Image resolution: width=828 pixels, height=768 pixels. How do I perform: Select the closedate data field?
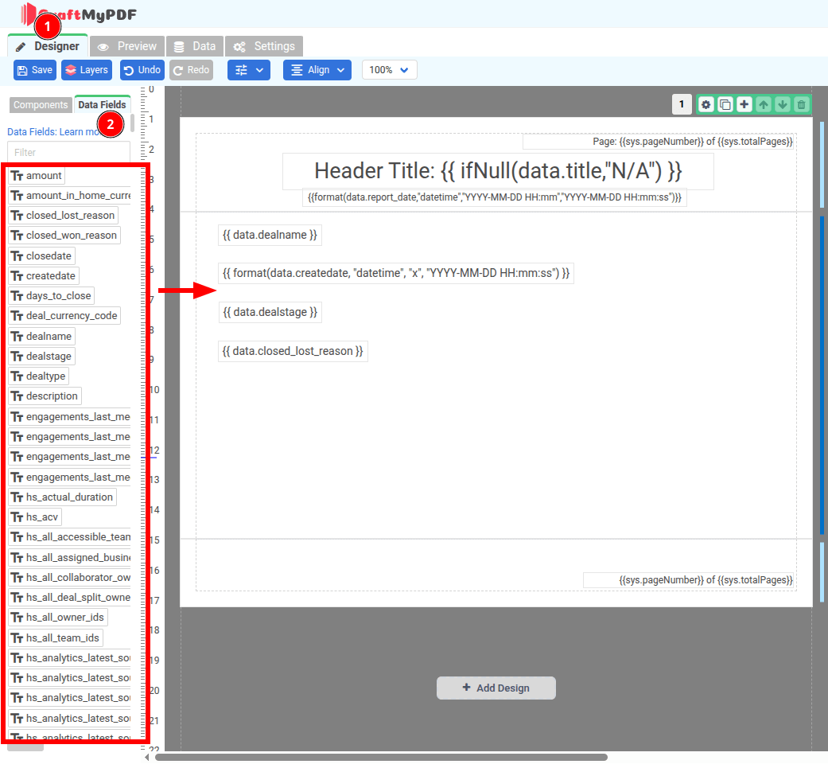click(x=41, y=255)
